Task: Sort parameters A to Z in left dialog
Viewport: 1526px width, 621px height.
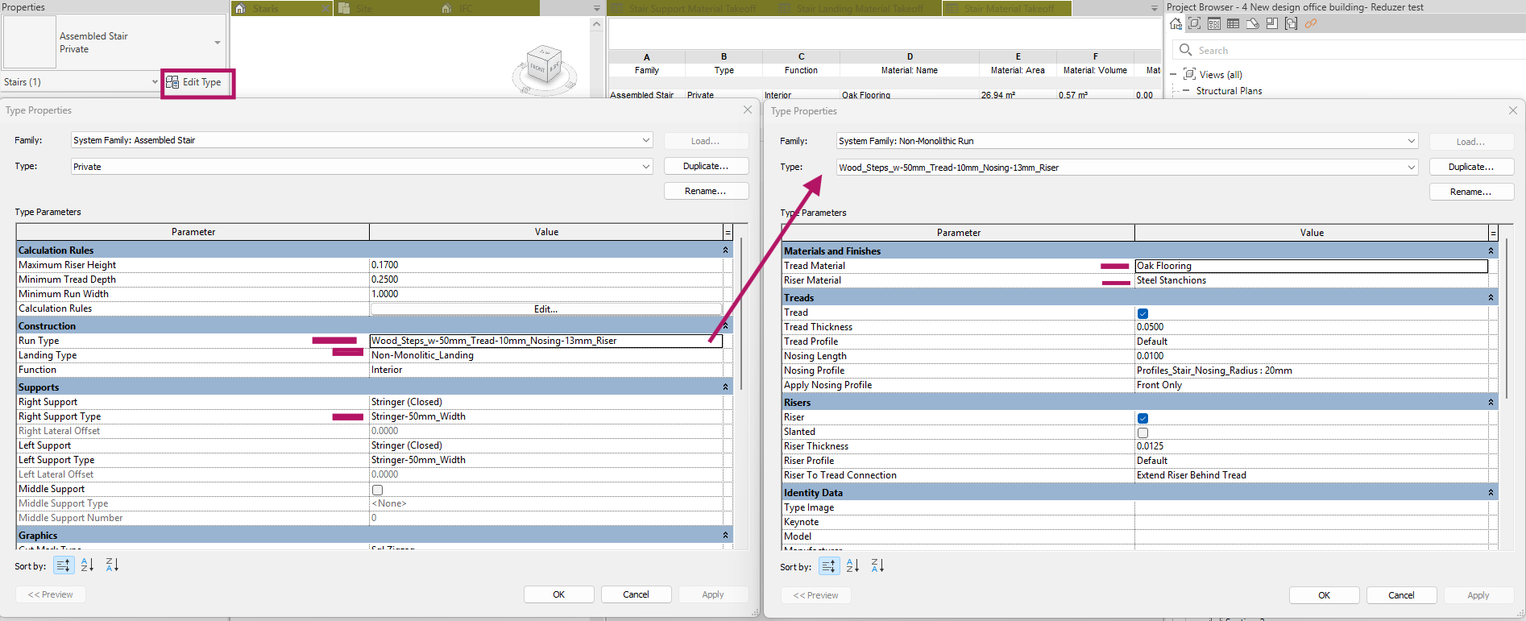Action: [87, 565]
